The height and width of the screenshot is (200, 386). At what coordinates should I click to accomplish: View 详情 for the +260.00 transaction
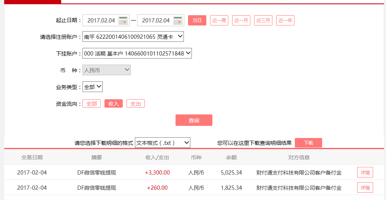click(x=365, y=188)
